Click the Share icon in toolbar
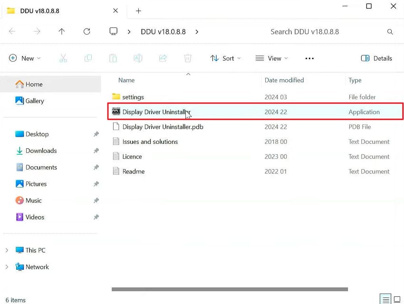 [163, 58]
